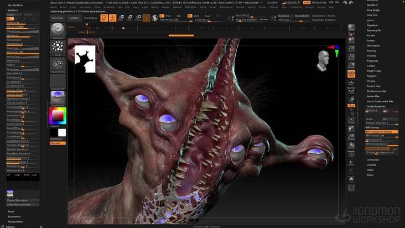This screenshot has height=228, width=405.
Task: Toggle Draw mode button
Action: [x=113, y=18]
